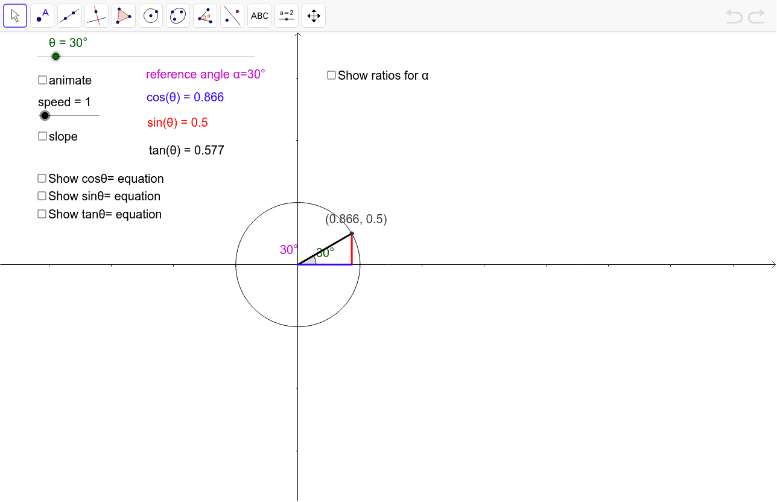This screenshot has height=502, width=777.
Task: Click the Undo arrow
Action: coord(734,16)
